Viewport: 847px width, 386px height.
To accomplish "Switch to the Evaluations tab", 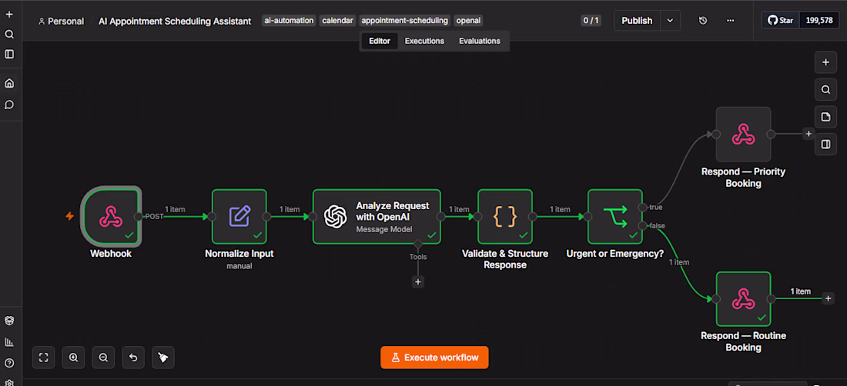I will point(480,41).
